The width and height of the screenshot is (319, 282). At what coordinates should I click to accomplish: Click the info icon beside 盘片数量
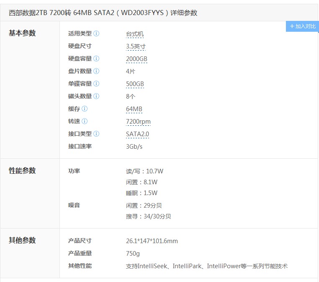point(96,71)
